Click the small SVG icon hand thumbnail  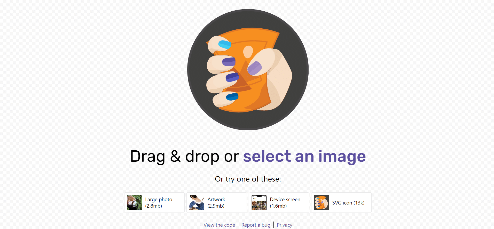[321, 202]
